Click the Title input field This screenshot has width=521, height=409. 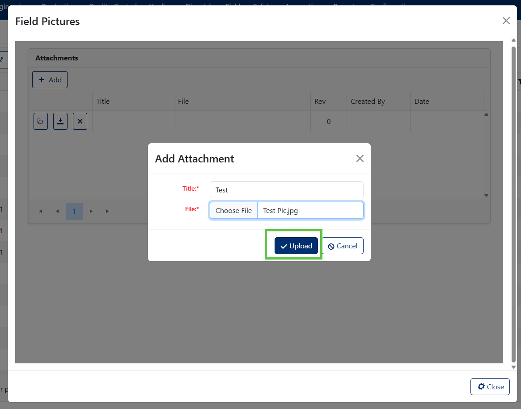(286, 190)
